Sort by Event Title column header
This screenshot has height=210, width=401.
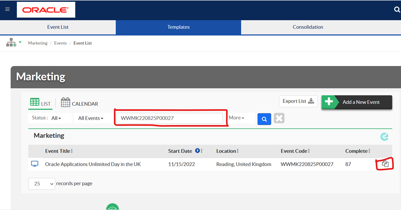coord(58,151)
